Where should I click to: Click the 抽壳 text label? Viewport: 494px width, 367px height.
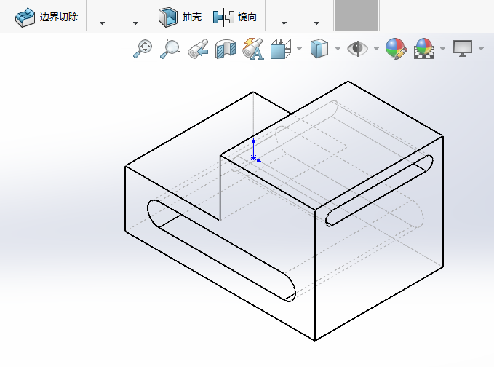point(191,16)
